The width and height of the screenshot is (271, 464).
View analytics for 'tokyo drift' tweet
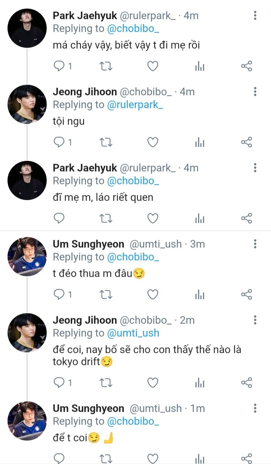tap(199, 383)
